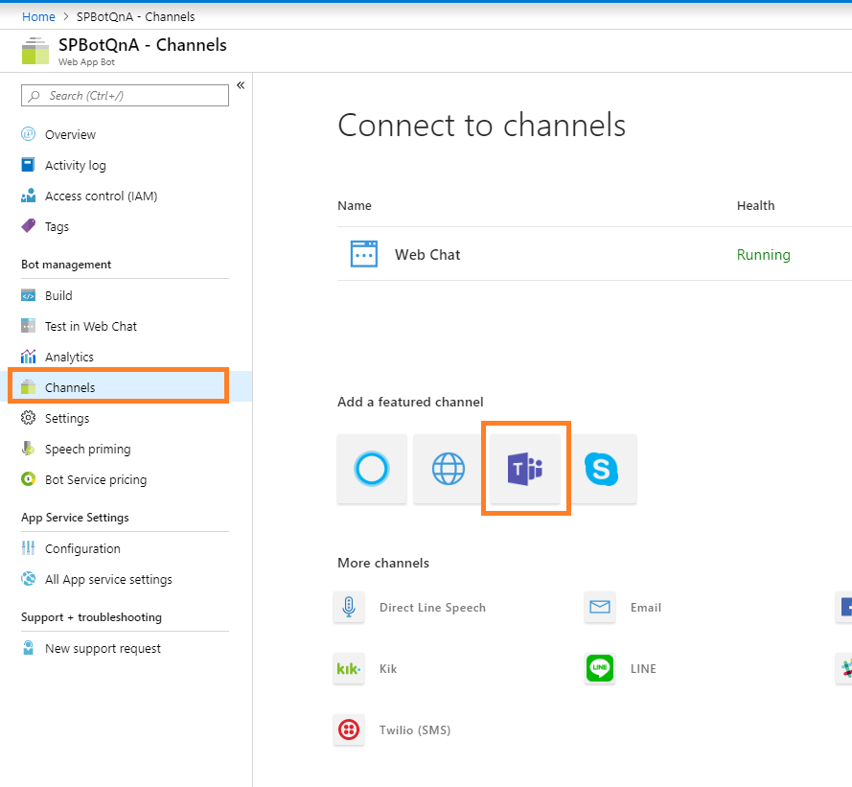Open Speech priming in sidebar
Screen dimensions: 852x787
tap(88, 450)
